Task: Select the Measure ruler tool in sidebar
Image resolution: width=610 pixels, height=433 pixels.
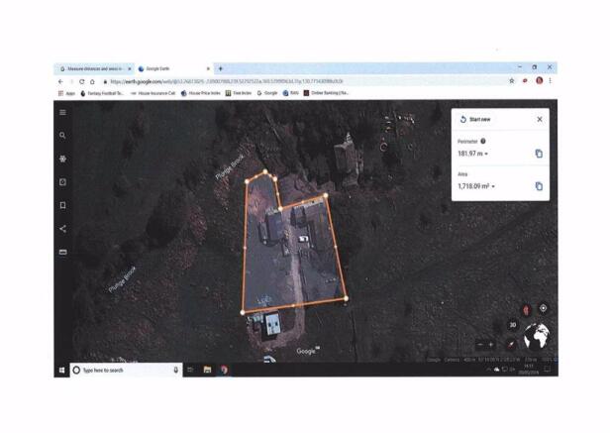Action: (x=62, y=252)
